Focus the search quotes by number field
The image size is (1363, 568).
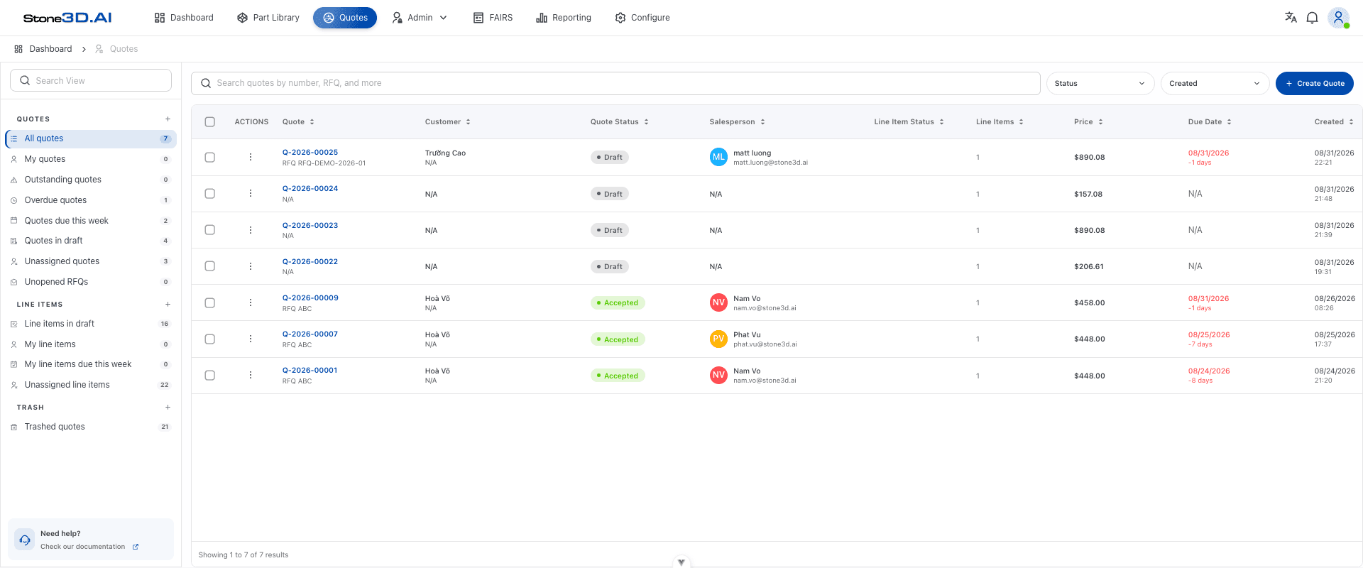(615, 83)
